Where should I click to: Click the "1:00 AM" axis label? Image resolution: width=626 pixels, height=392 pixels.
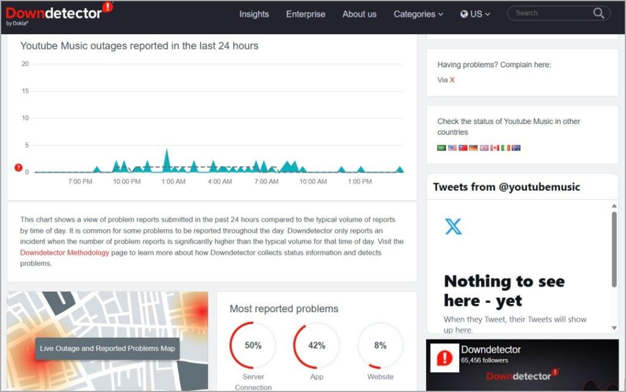[173, 181]
